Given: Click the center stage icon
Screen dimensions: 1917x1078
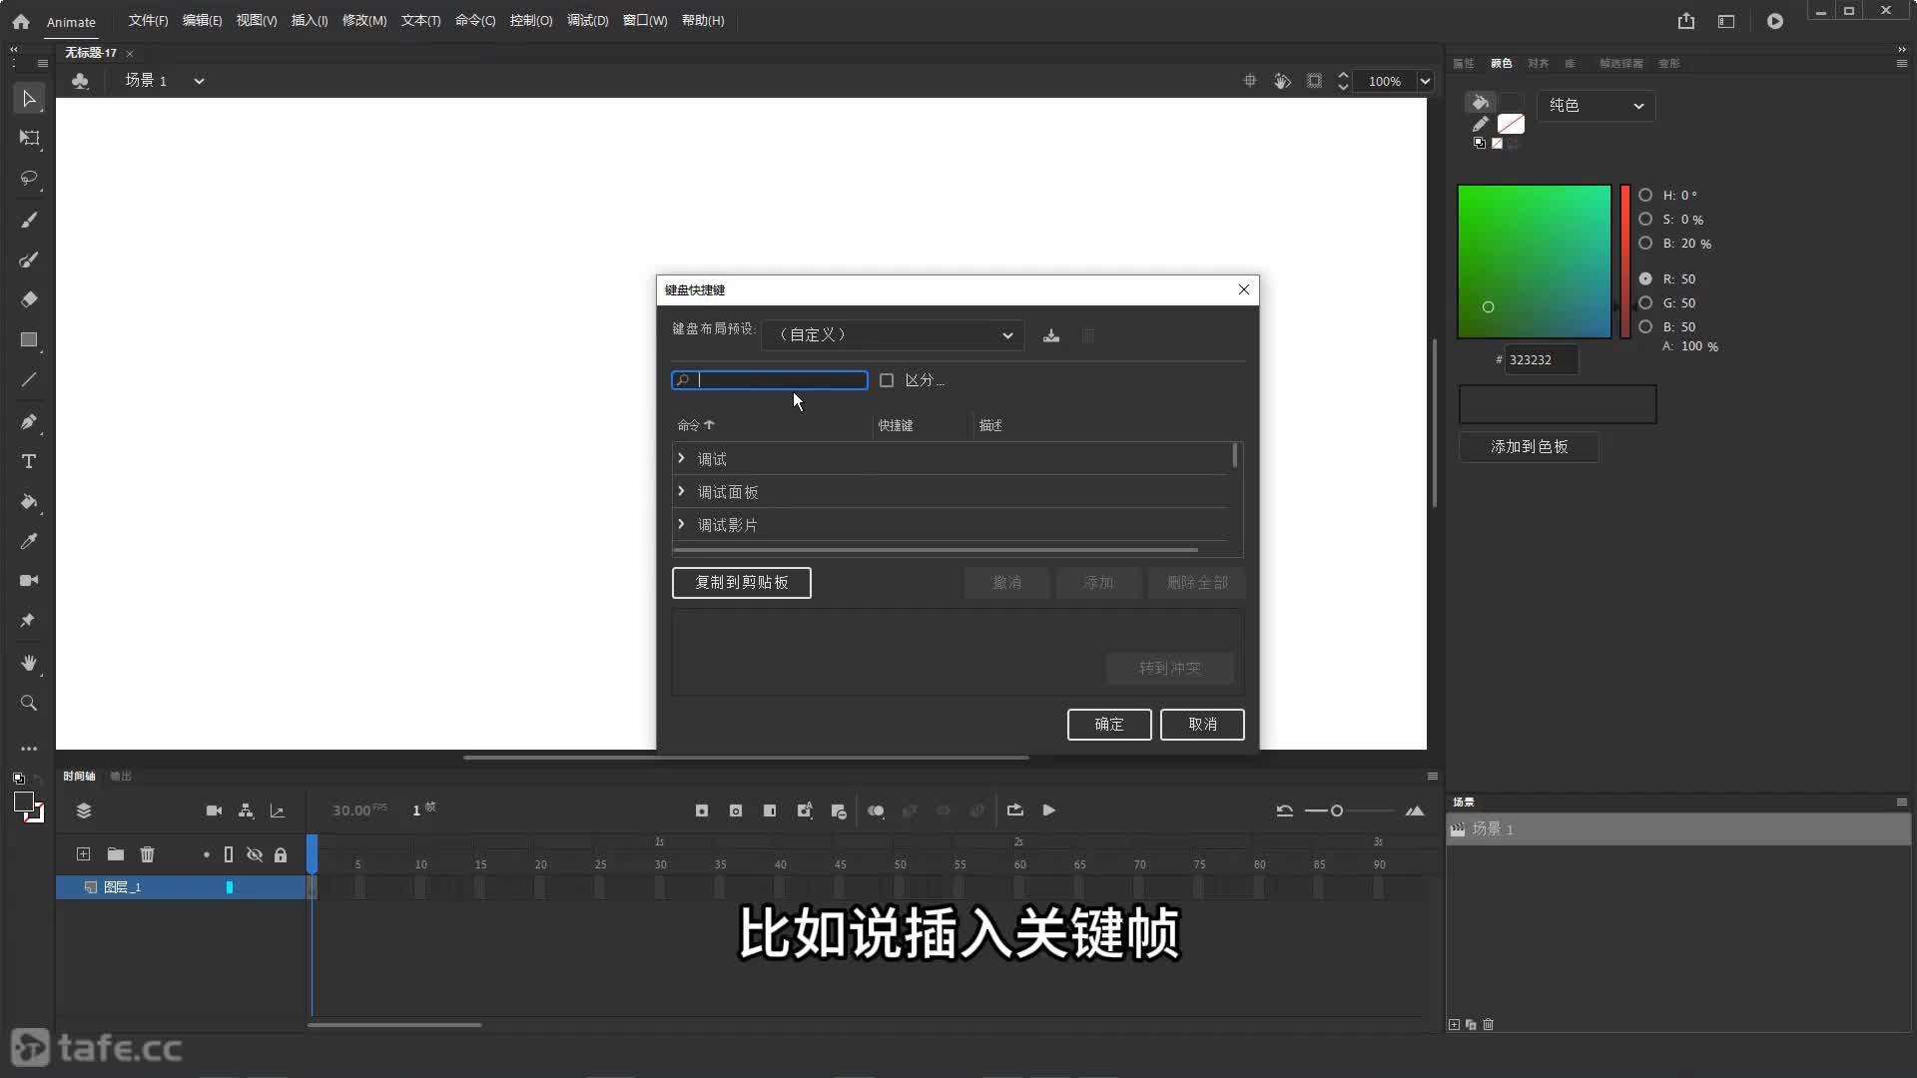Looking at the screenshot, I should tap(1250, 81).
